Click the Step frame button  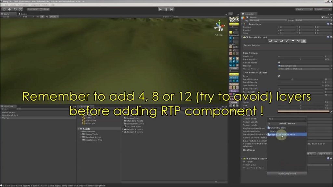[x=172, y=9]
